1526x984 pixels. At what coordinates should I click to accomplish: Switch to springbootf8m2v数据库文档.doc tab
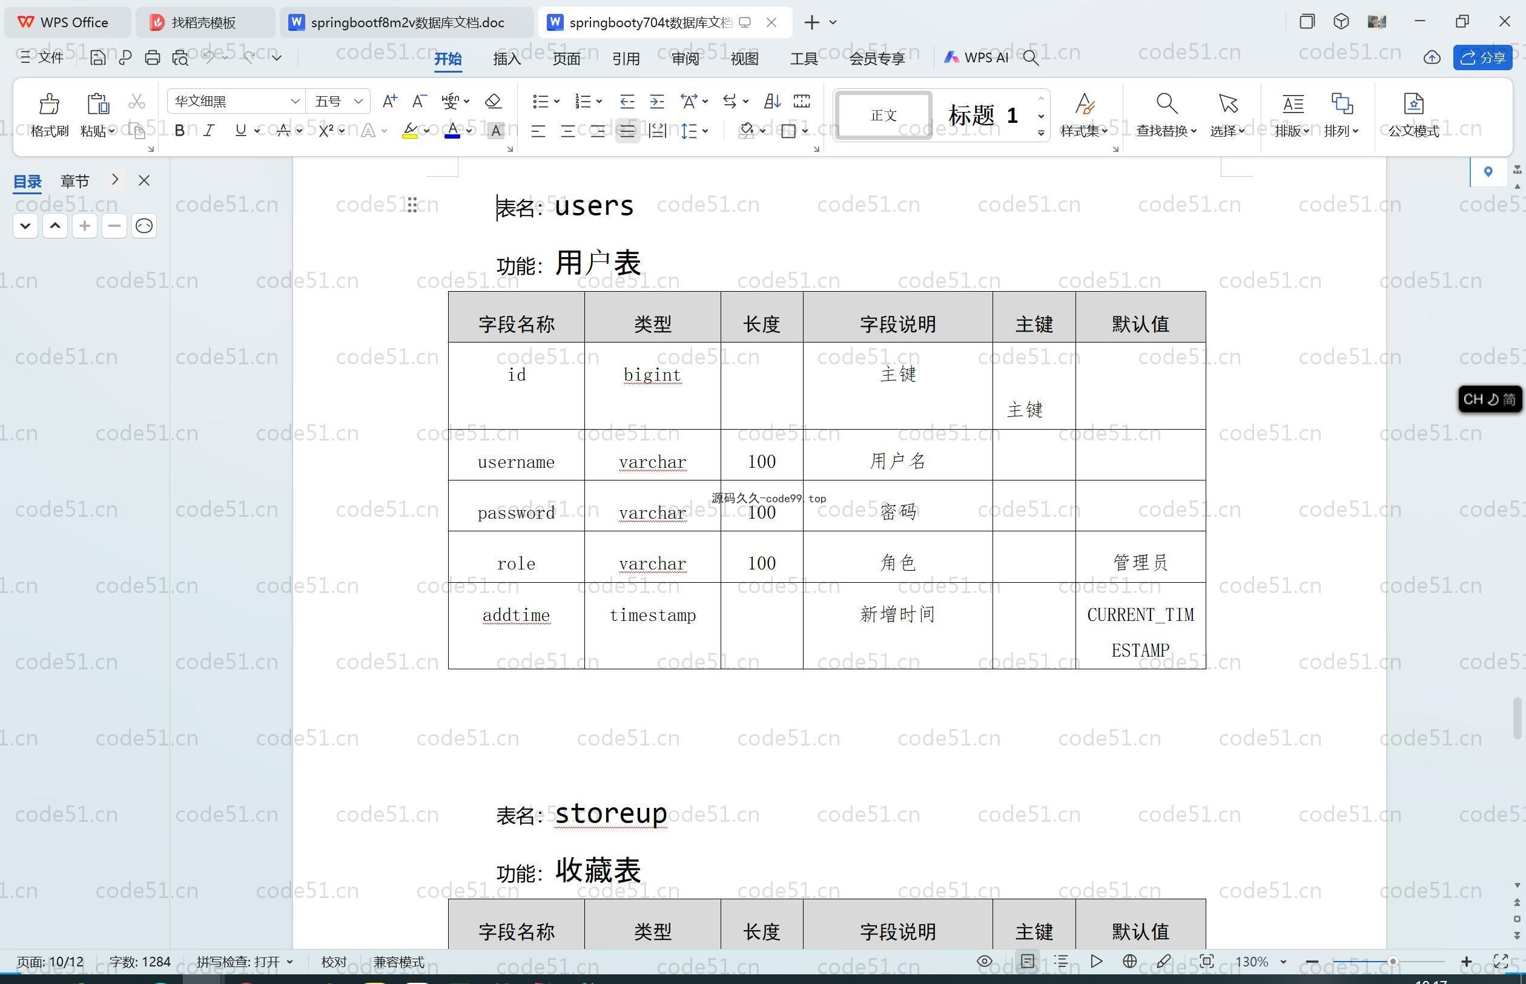(406, 22)
